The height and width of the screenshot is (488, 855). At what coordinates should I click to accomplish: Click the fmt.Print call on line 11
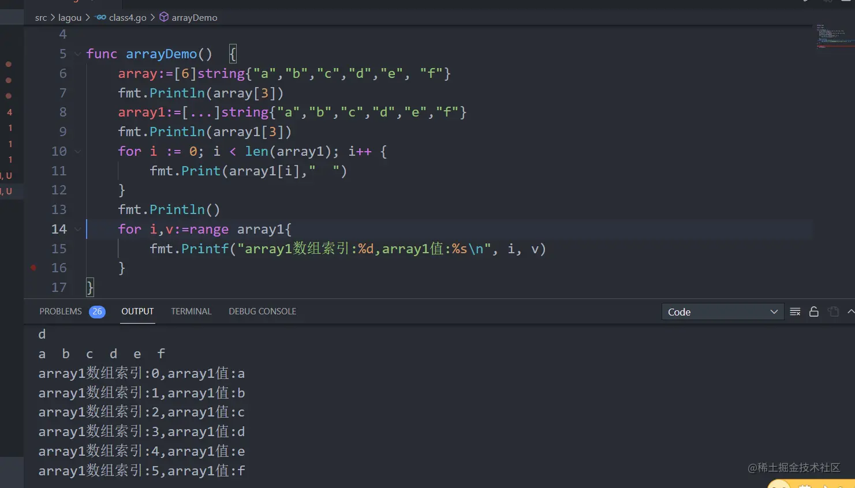coord(248,171)
